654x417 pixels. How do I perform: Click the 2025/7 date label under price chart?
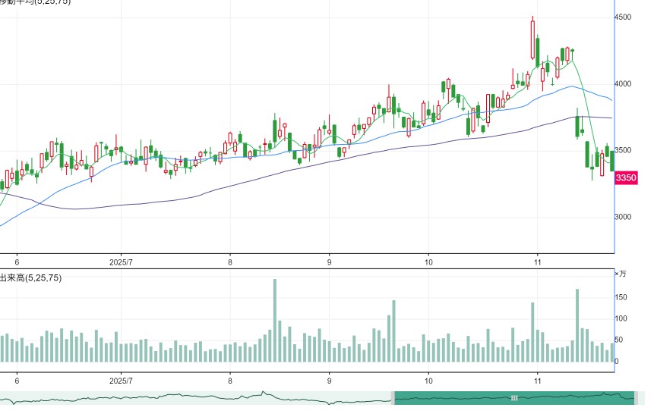(x=121, y=262)
